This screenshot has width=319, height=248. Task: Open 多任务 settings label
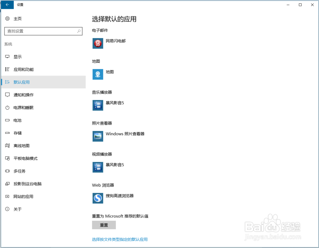coord(19,171)
